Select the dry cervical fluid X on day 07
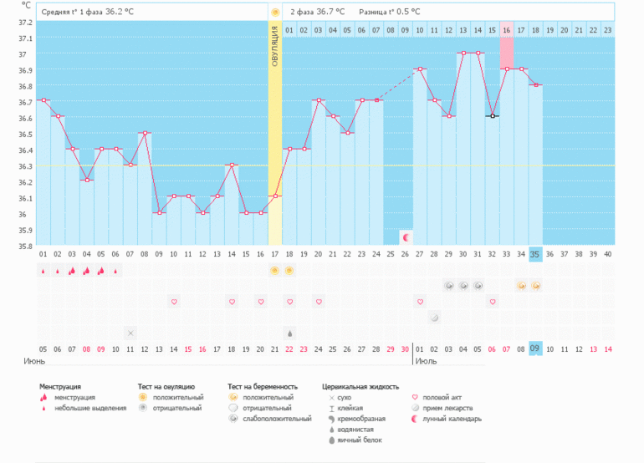Screen dimensions: 644x463 [130, 333]
